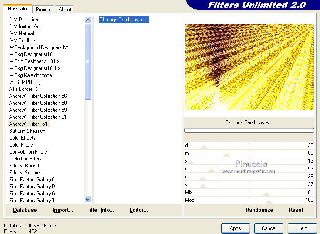Select &<Bkg Designer sf10 III> category
320x234 pixels.
point(34,68)
